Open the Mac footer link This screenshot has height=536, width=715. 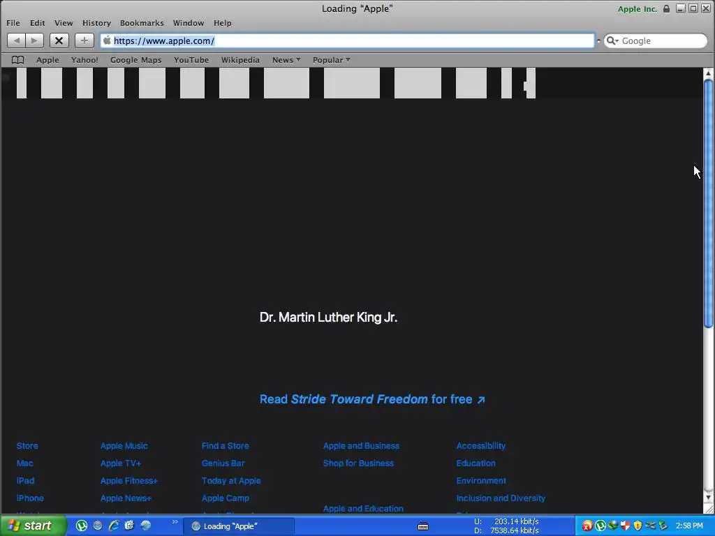pos(24,463)
